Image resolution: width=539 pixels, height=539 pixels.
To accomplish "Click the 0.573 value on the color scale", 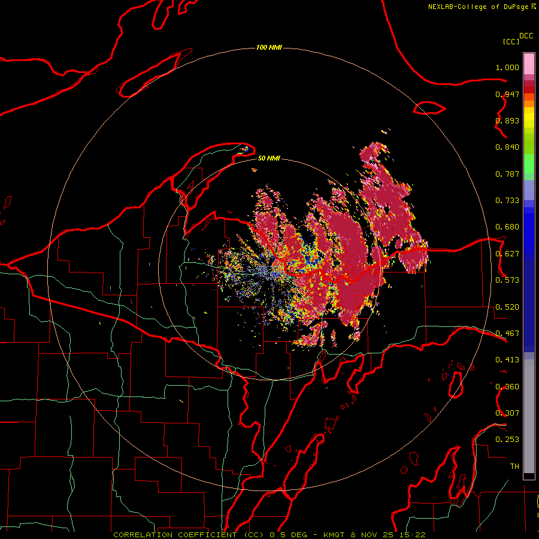I will [x=507, y=280].
